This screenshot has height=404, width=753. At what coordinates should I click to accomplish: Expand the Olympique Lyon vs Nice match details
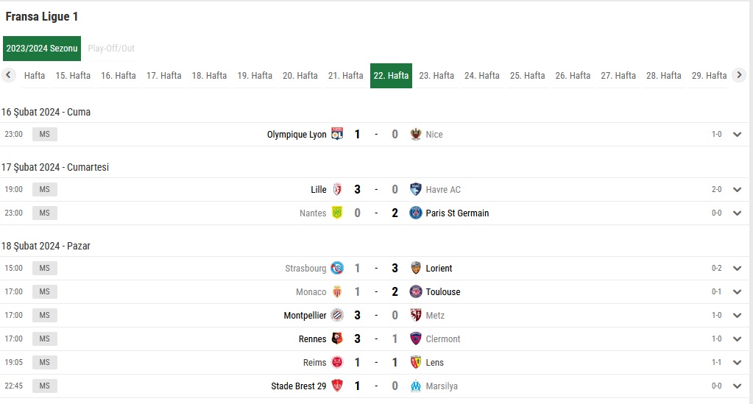(x=737, y=135)
